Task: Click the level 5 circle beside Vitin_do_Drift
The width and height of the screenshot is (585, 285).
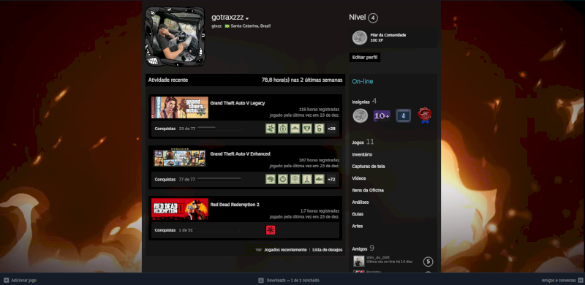Action: coord(428,262)
